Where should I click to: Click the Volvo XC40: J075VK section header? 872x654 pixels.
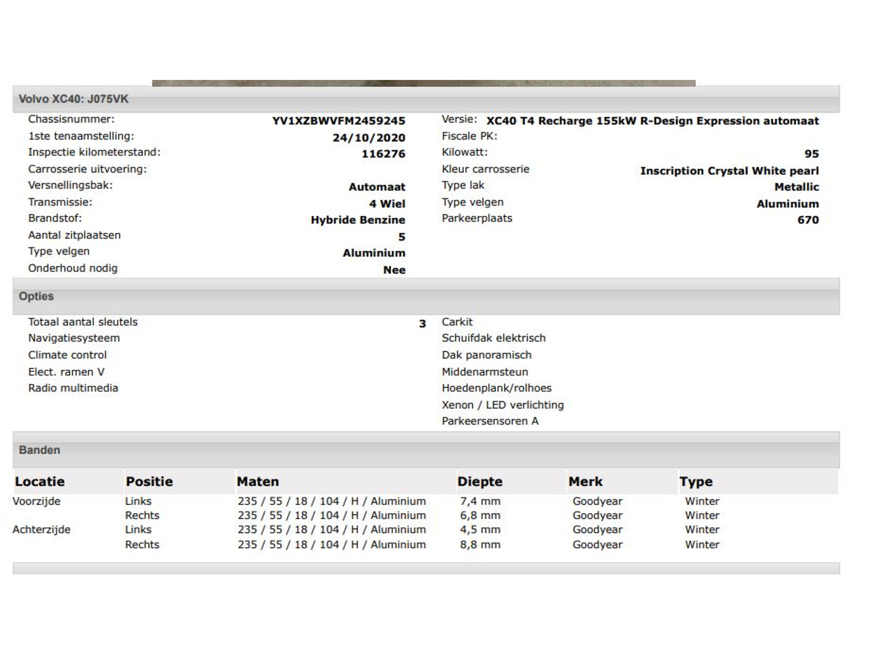[74, 99]
